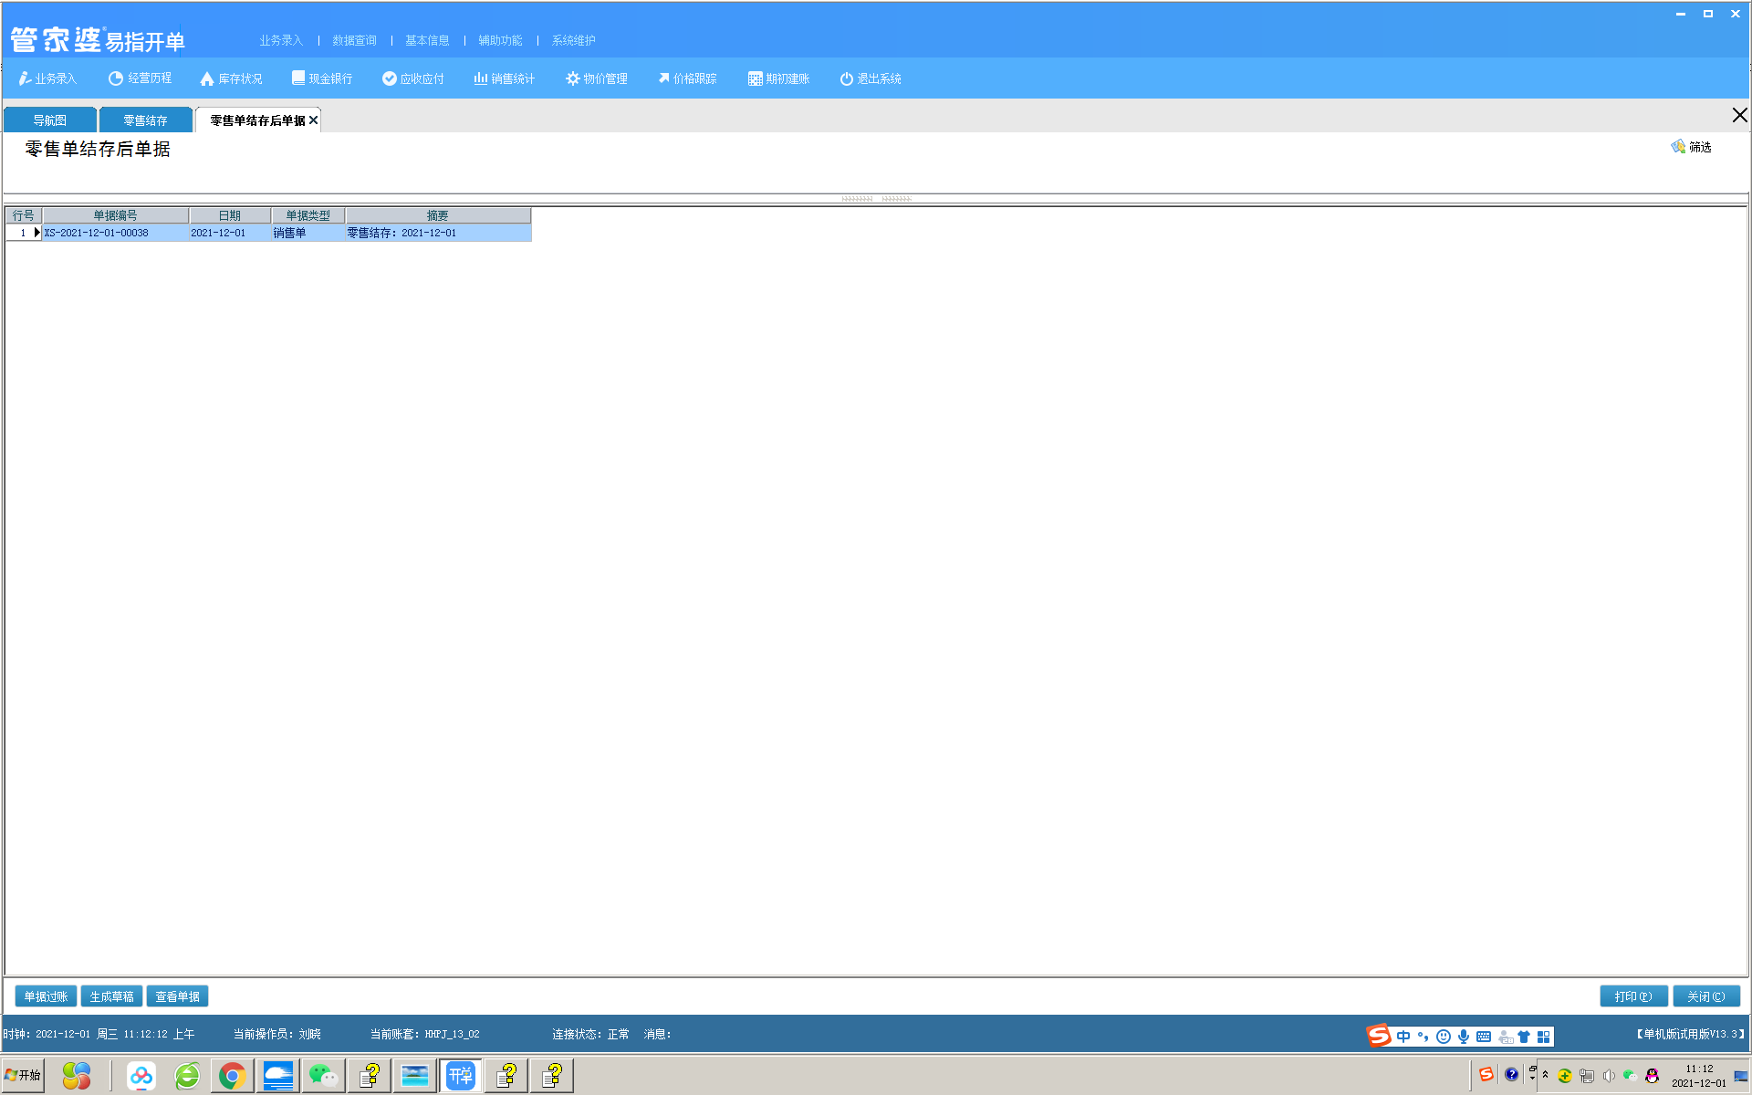Image resolution: width=1752 pixels, height=1095 pixels.
Task: Click 价格跟踪 arrow icon
Action: click(x=663, y=78)
